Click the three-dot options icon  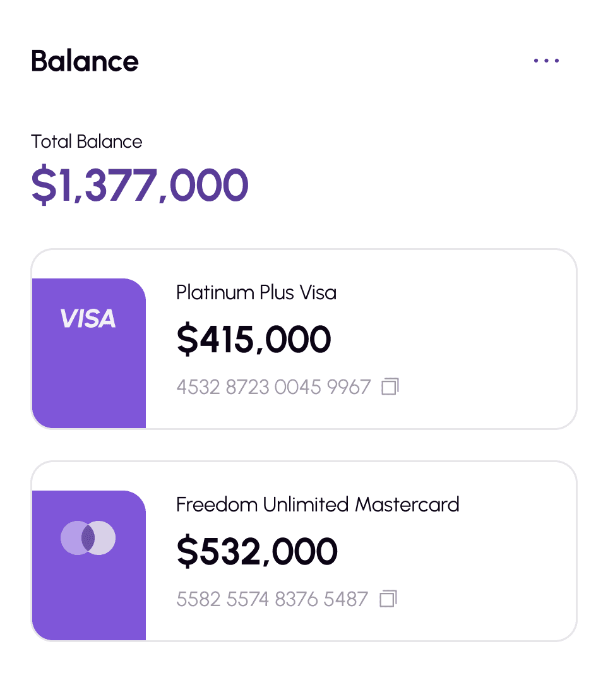pyautogui.click(x=545, y=60)
